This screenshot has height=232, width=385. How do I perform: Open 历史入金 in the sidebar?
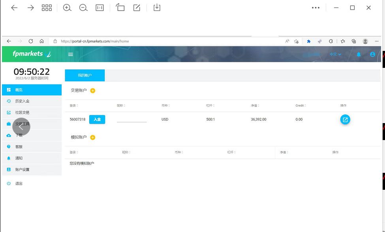23,101
